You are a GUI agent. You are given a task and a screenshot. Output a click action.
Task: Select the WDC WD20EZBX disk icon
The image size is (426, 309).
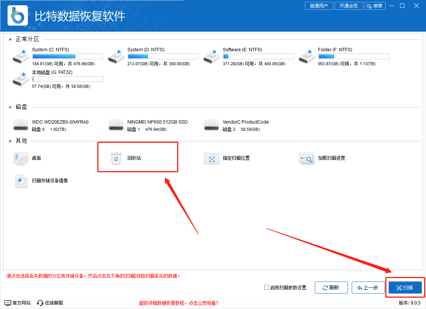(x=20, y=125)
